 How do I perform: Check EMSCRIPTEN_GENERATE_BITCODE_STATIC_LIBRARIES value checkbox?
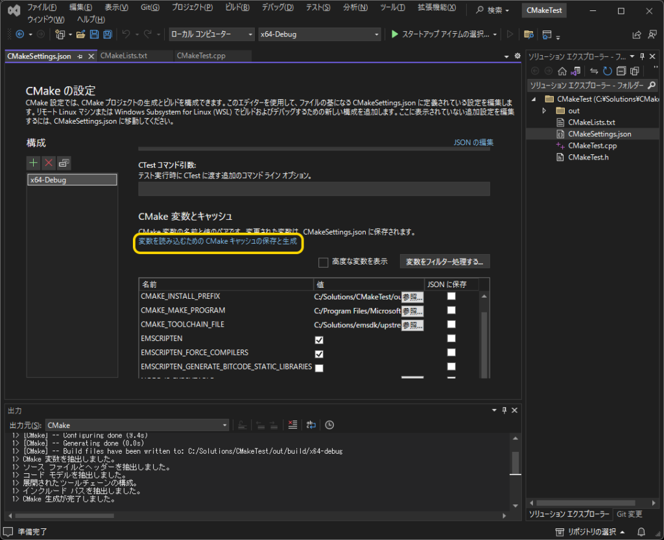[319, 368]
